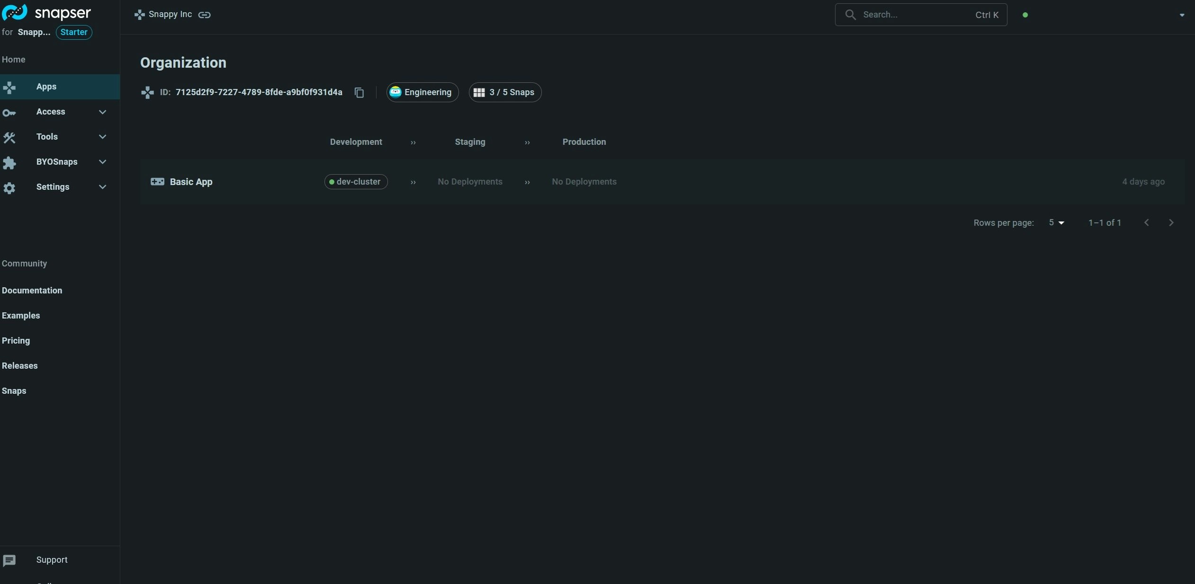Click the Access key icon in sidebar

(x=9, y=113)
